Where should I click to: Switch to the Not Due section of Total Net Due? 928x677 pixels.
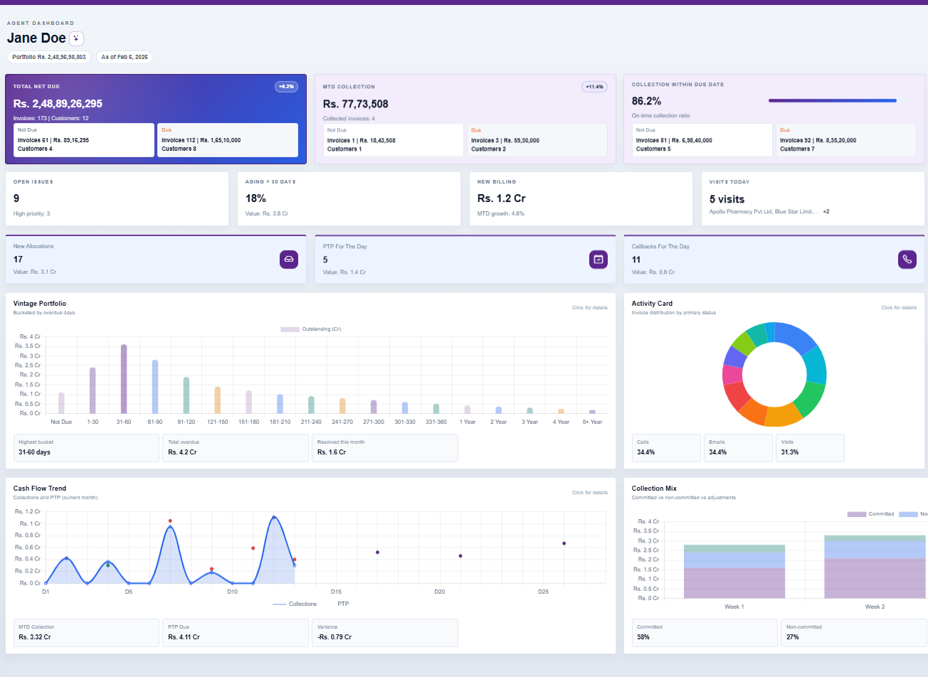tap(85, 139)
